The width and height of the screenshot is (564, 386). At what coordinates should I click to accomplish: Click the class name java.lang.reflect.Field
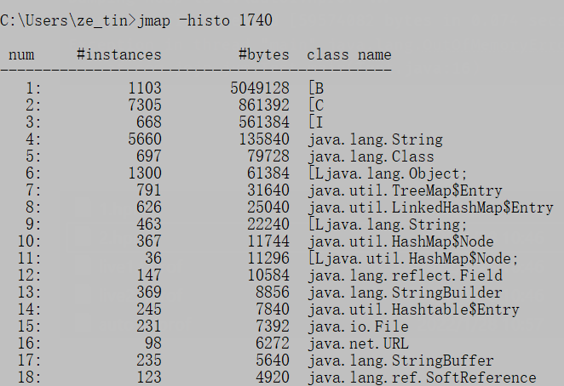pos(405,275)
